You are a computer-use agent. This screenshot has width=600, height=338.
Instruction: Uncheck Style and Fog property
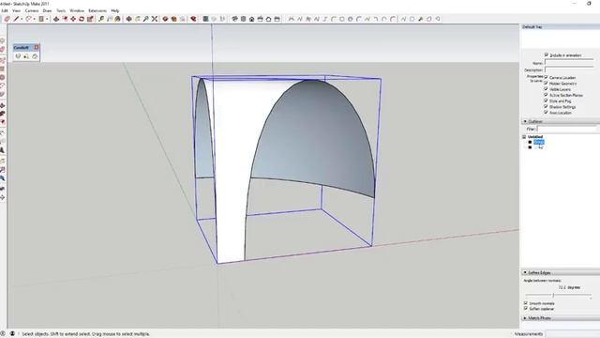click(x=546, y=100)
